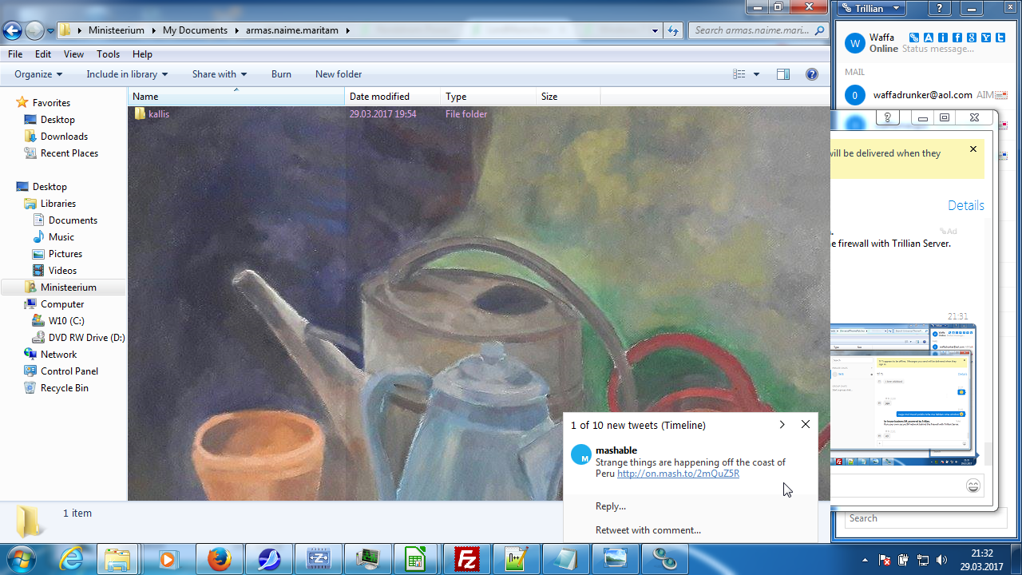This screenshot has height=575, width=1022.
Task: Click the Ministeerium breadcrumb in the address bar
Action: (117, 30)
